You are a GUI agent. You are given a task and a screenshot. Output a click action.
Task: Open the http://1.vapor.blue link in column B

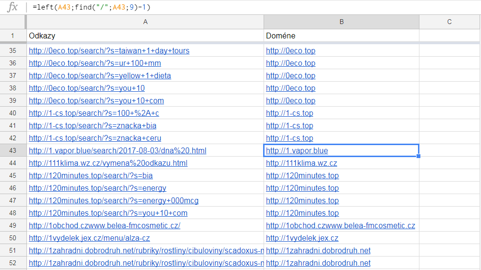297,150
